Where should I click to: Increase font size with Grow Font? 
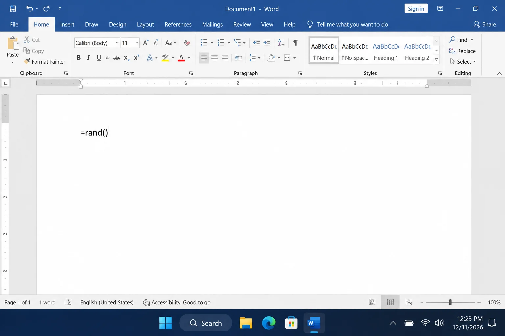(x=146, y=43)
